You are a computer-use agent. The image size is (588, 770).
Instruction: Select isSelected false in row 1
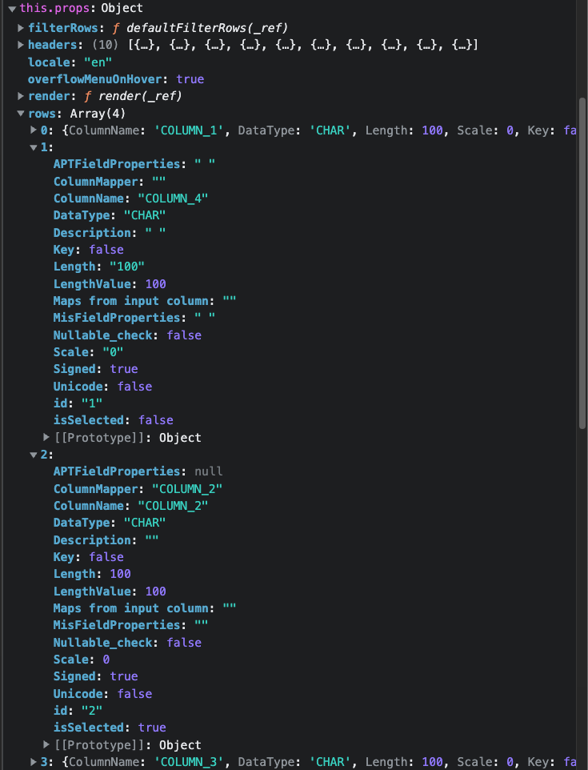(155, 420)
